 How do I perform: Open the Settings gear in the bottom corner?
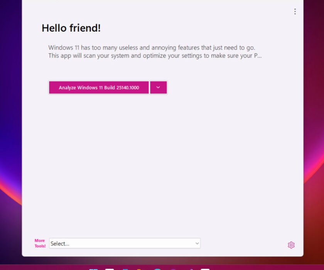pos(291,245)
